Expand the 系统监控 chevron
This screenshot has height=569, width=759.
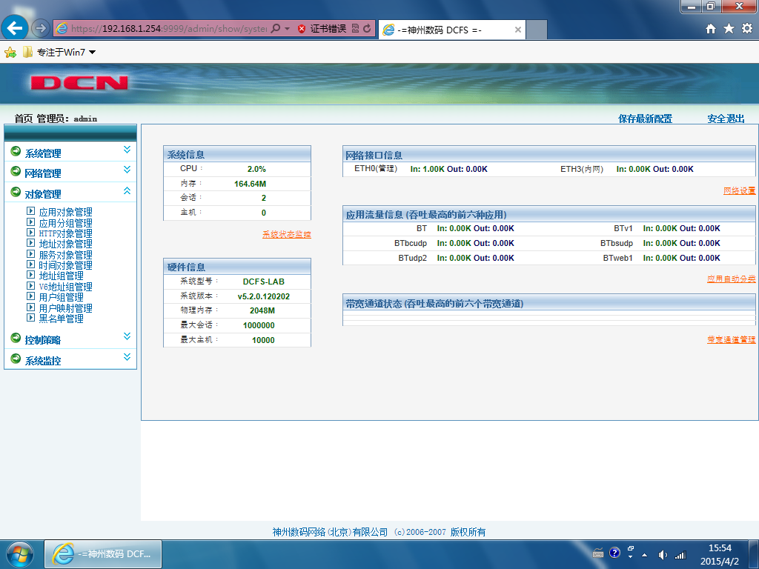127,357
